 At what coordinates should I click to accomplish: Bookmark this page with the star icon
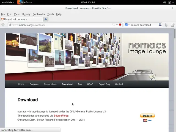pos(114,25)
